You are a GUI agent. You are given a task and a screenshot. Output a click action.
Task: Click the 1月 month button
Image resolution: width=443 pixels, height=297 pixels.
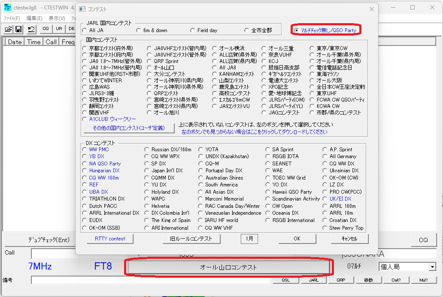tap(249, 239)
